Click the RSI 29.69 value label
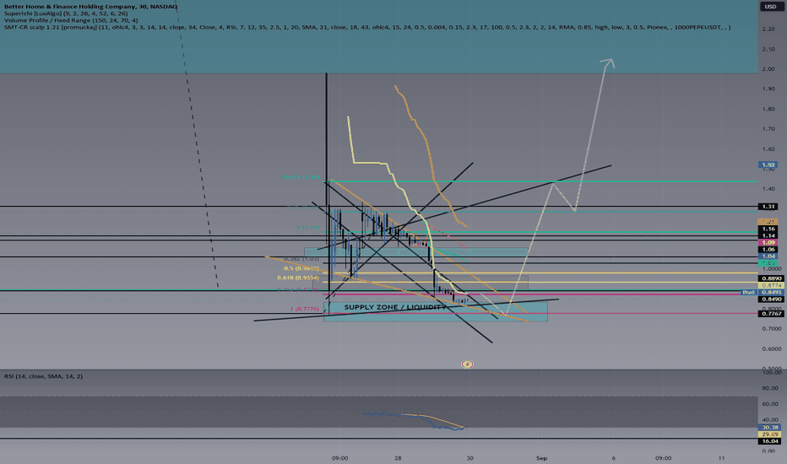787x464 pixels. [769, 434]
